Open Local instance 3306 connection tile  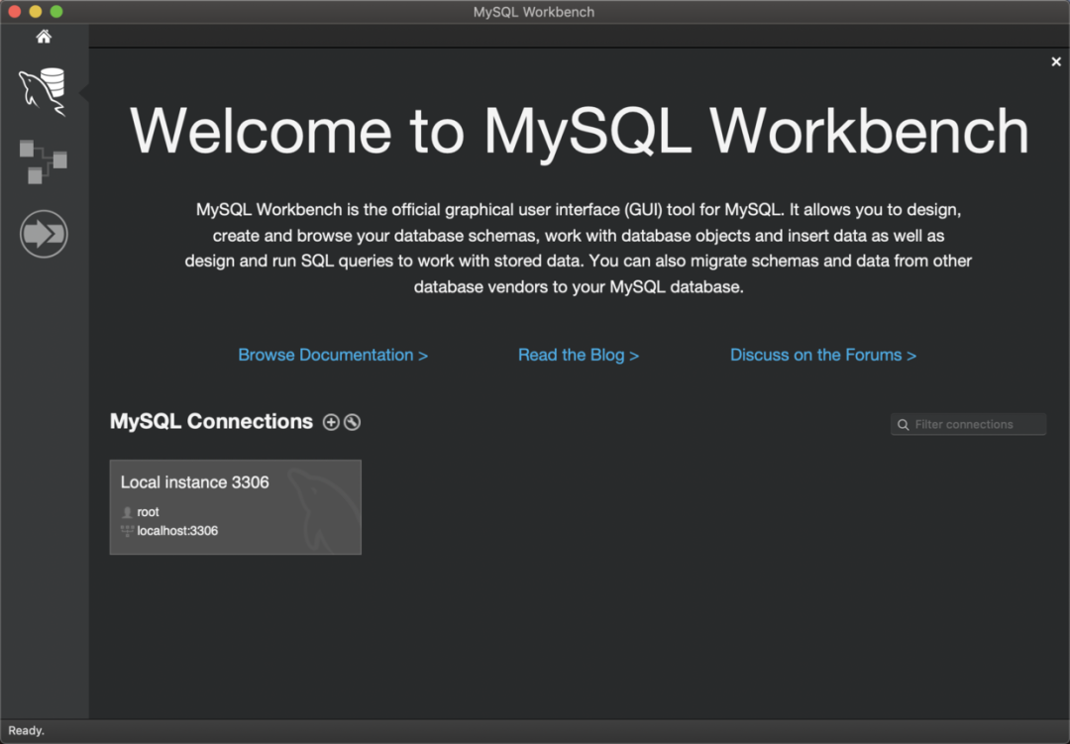(236, 507)
